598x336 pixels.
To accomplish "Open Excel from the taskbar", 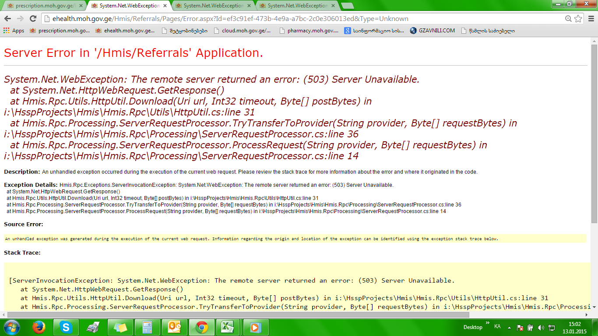I will pyautogui.click(x=226, y=327).
